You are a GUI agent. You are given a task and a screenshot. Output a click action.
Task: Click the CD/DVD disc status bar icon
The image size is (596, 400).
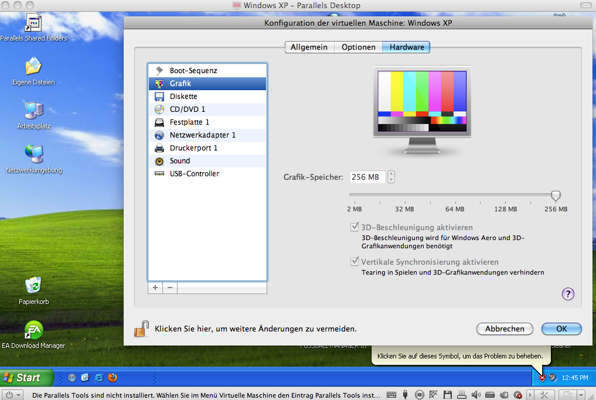(419, 395)
